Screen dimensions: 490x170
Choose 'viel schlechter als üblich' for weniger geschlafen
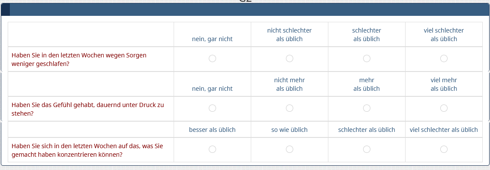(444, 58)
